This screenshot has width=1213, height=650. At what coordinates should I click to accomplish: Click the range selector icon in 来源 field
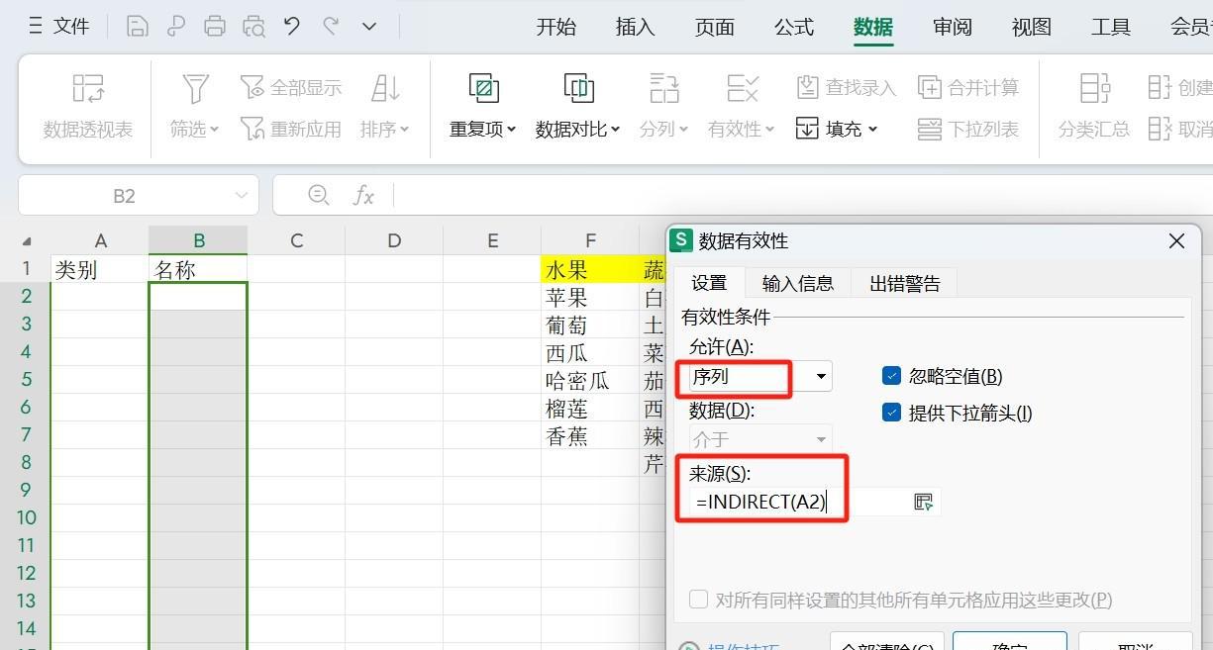[x=924, y=502]
